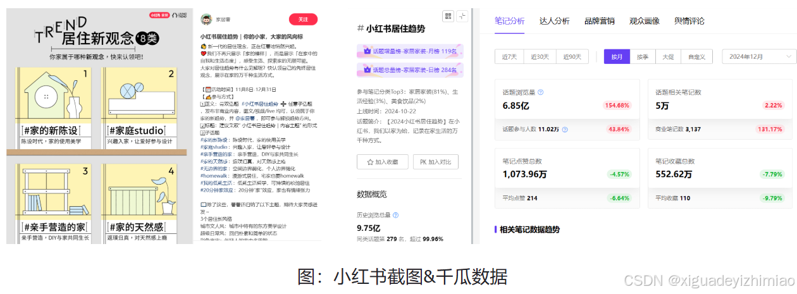Open 话题增量榜-家居家装-月榜 119名 badge
Image resolution: width=797 pixels, height=294 pixels.
tap(410, 51)
